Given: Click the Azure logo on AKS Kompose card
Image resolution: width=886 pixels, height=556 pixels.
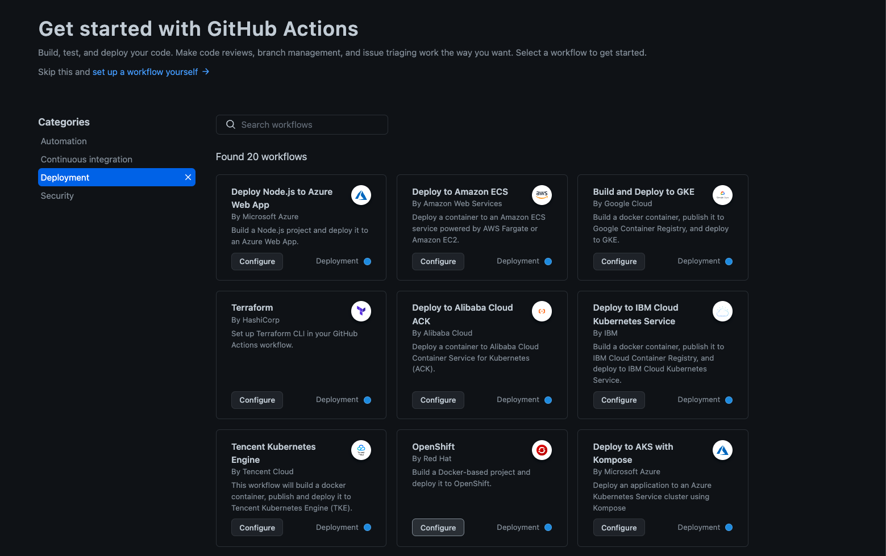Looking at the screenshot, I should (722, 450).
